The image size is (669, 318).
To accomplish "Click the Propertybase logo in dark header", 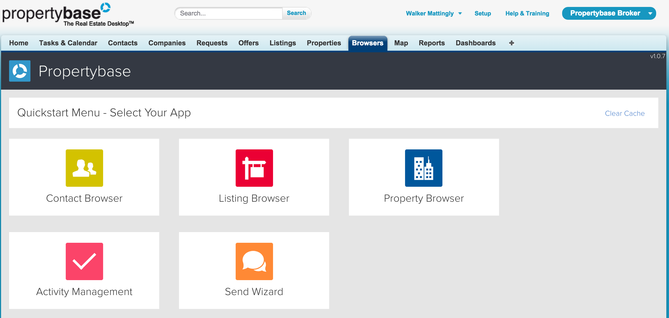I will coord(20,71).
